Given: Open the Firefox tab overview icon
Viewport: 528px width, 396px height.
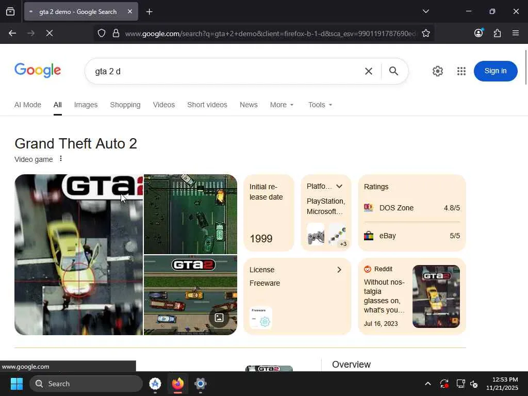Looking at the screenshot, I should pyautogui.click(x=10, y=11).
